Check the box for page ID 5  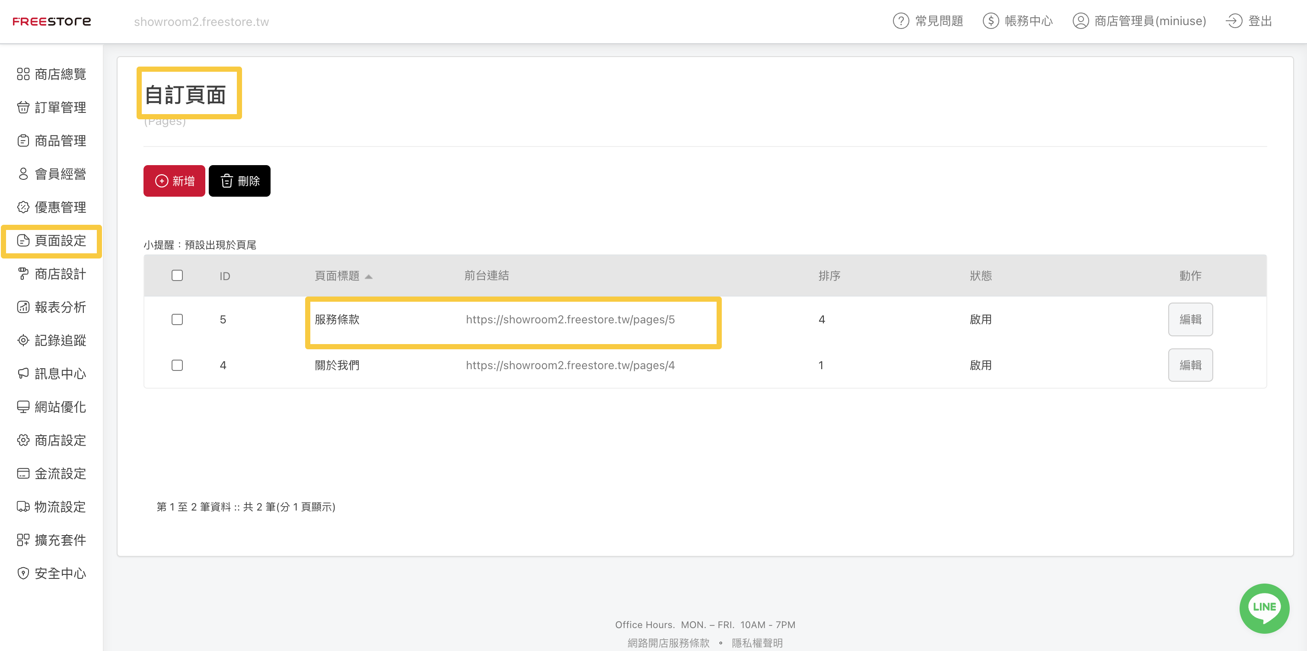177,319
